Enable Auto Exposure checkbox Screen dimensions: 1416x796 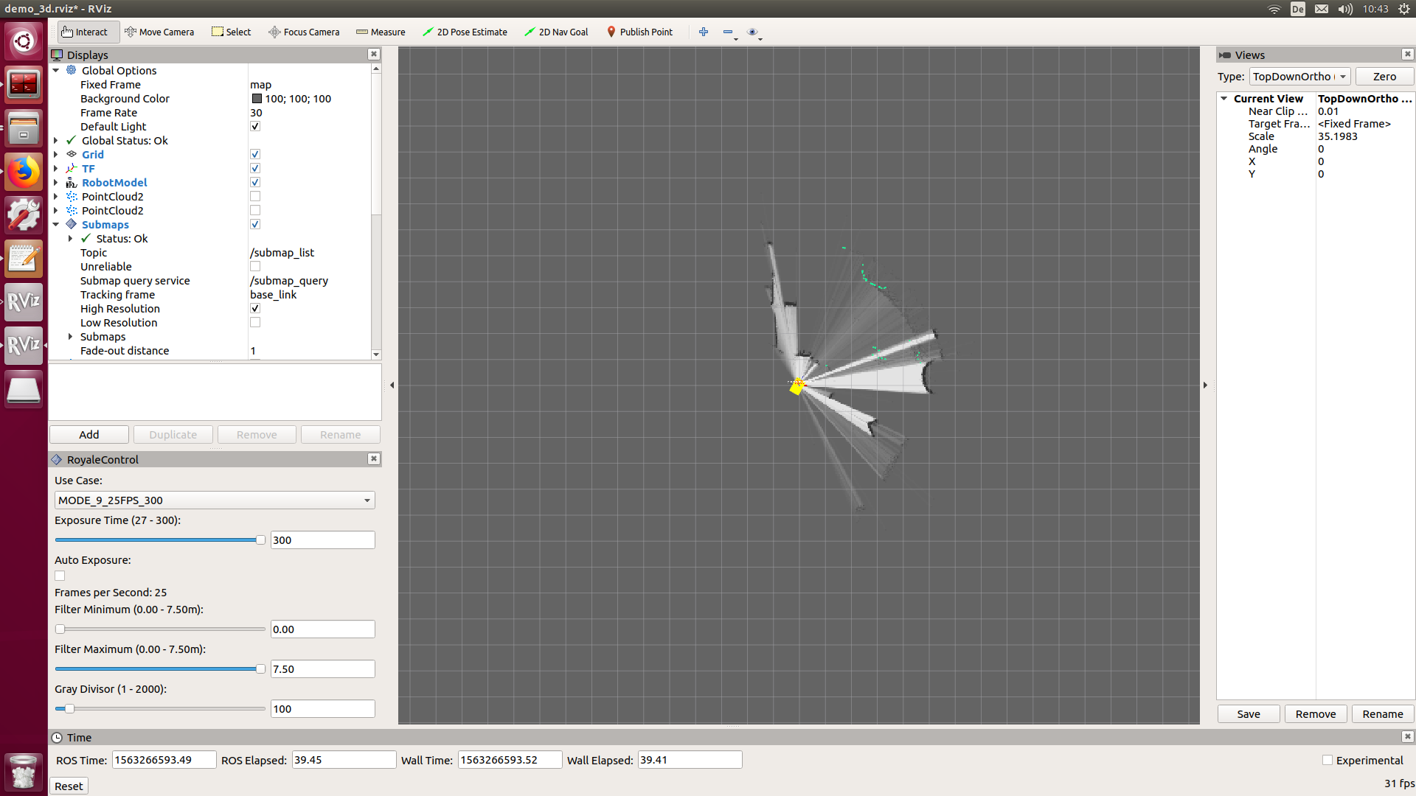pyautogui.click(x=60, y=576)
